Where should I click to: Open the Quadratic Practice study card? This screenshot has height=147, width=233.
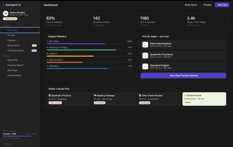pyautogui.click(x=69, y=99)
